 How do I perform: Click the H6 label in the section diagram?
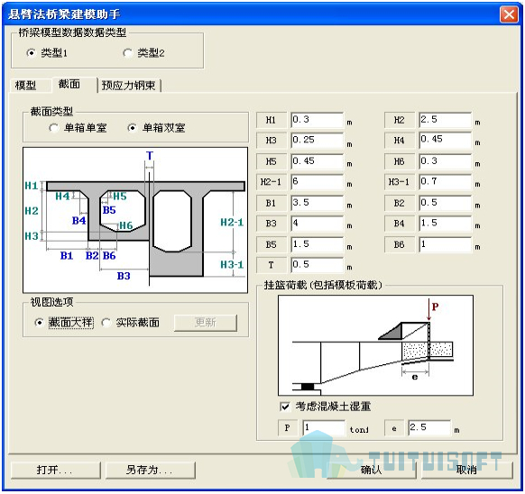point(126,225)
